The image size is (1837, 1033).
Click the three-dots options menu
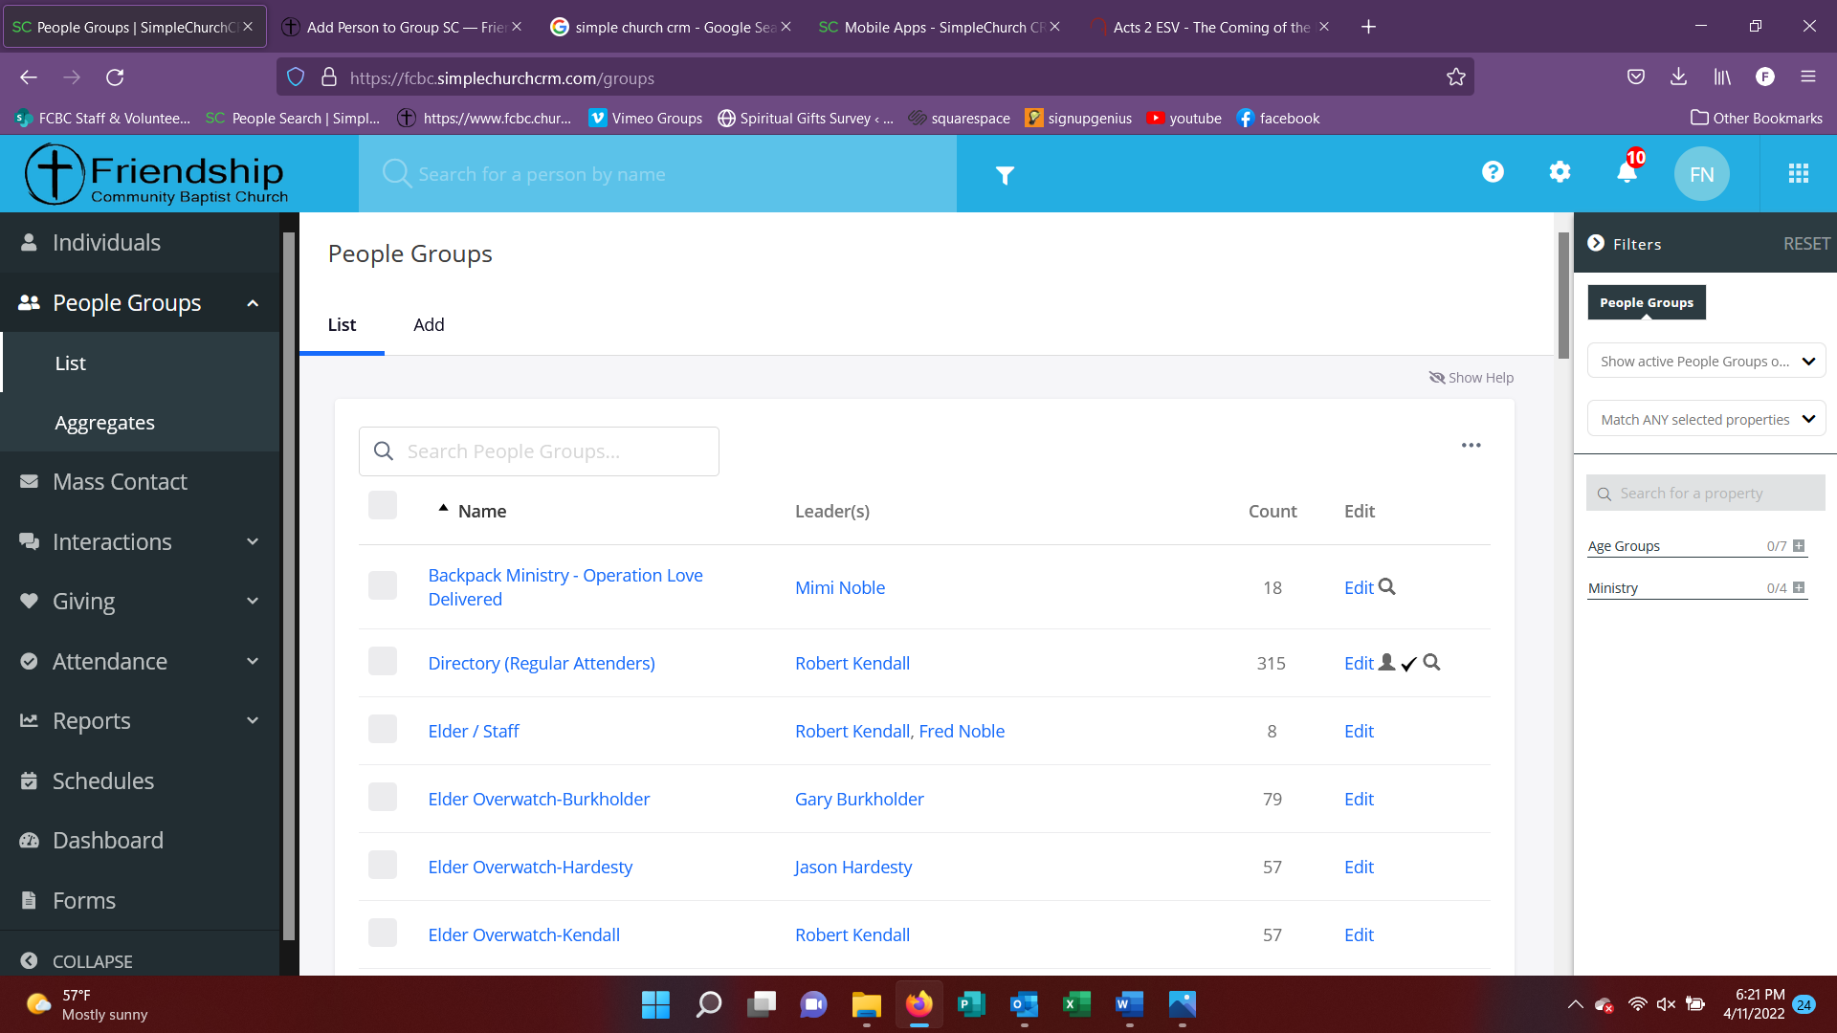pyautogui.click(x=1471, y=446)
